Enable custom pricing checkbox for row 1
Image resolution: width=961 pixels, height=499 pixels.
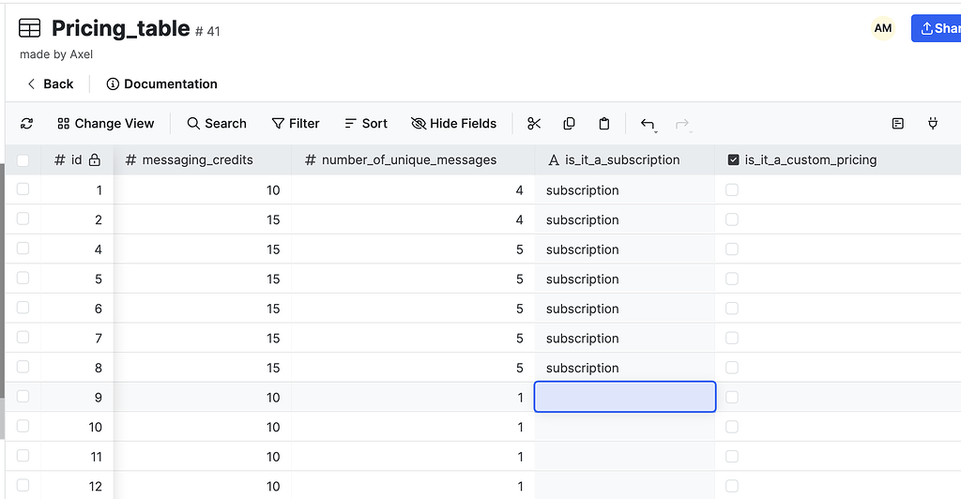[x=732, y=190]
